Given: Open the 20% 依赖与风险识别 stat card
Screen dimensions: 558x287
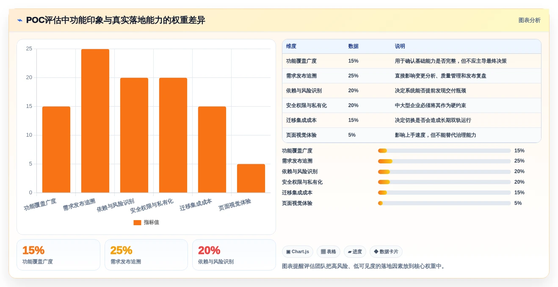Looking at the screenshot, I should [234, 255].
